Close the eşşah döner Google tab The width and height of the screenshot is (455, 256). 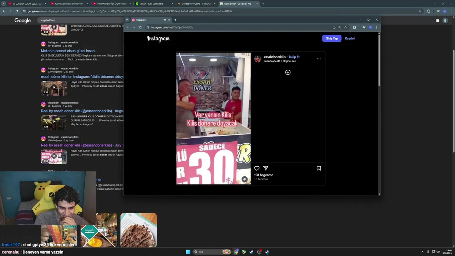click(x=257, y=4)
